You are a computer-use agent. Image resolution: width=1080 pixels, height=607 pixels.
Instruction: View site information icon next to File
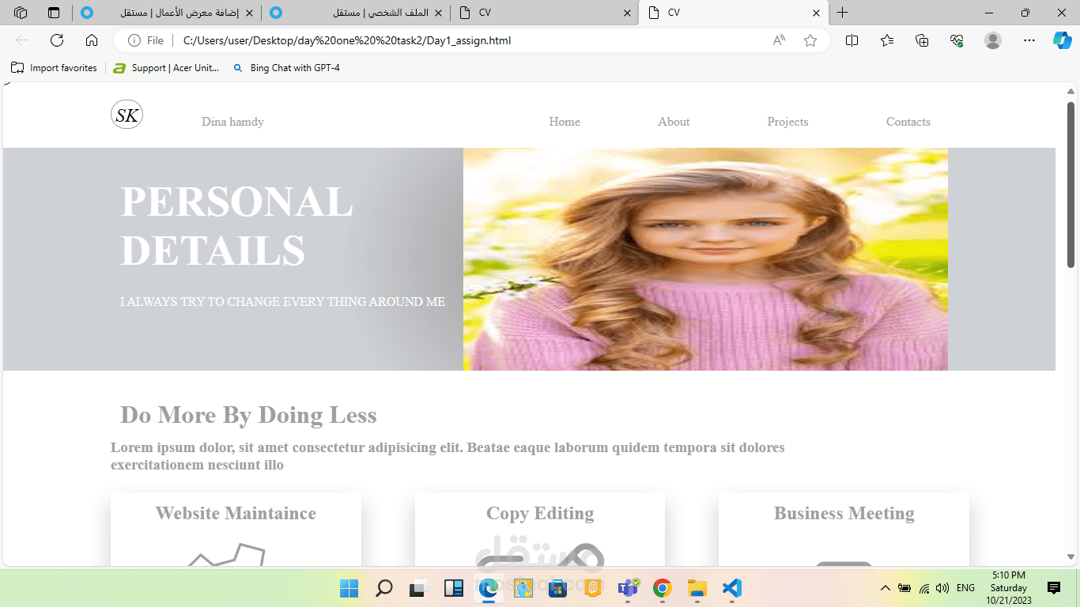[x=134, y=40]
